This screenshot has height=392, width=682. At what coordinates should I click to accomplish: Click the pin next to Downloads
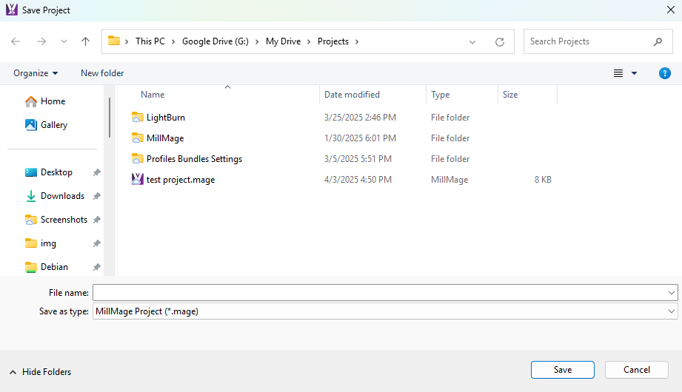(x=96, y=196)
